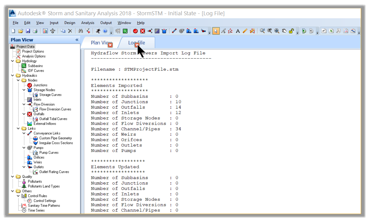Open the File menu
Screen dimensions: 369x222
[15, 23]
